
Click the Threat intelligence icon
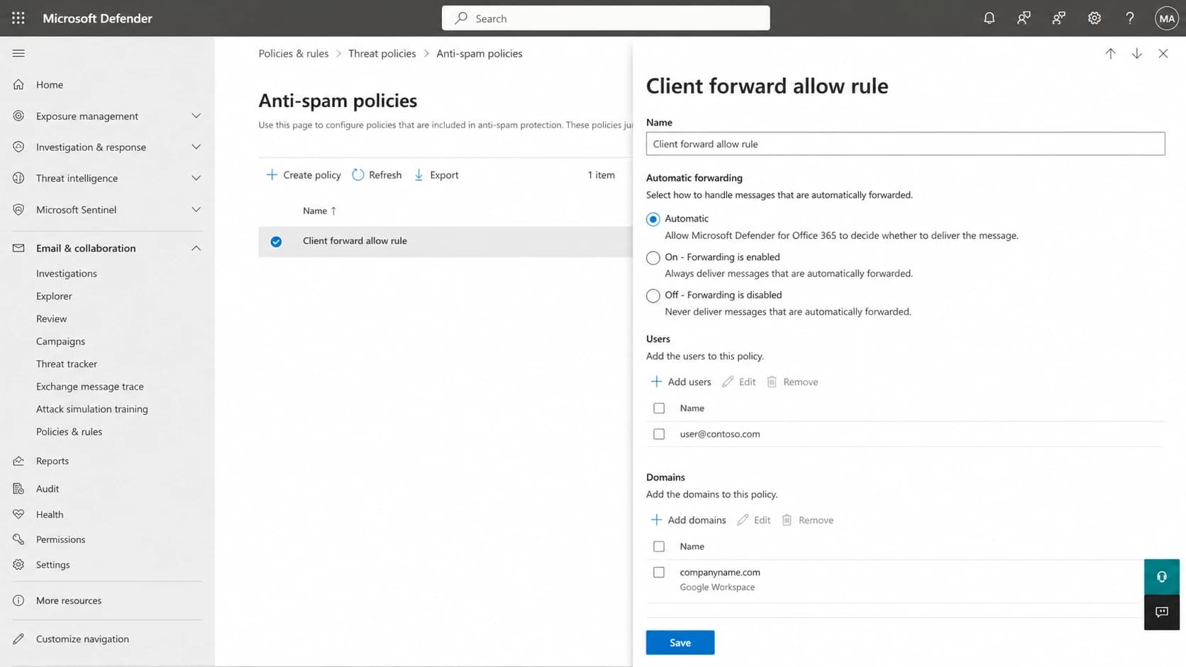pyautogui.click(x=18, y=178)
